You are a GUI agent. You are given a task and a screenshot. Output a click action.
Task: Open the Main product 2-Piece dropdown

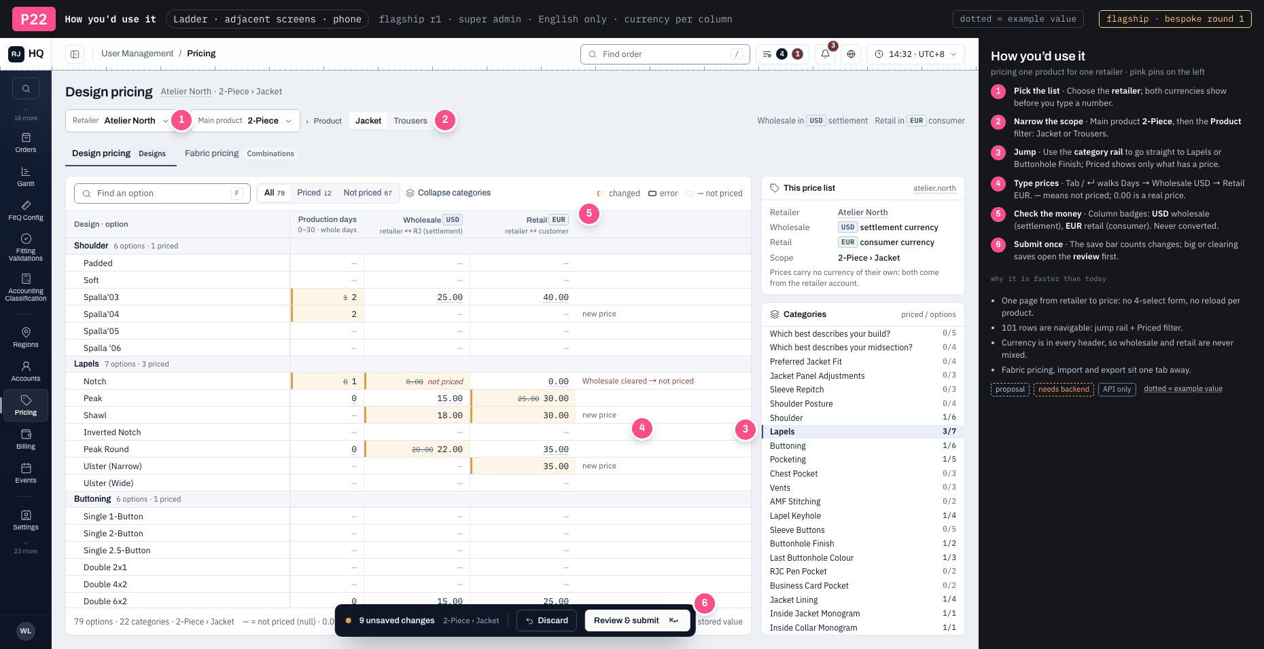[x=245, y=121]
